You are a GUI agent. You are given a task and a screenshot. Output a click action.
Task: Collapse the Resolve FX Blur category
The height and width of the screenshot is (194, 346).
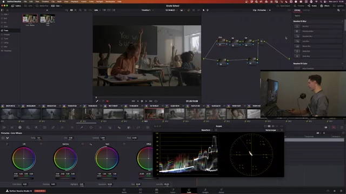(342, 21)
